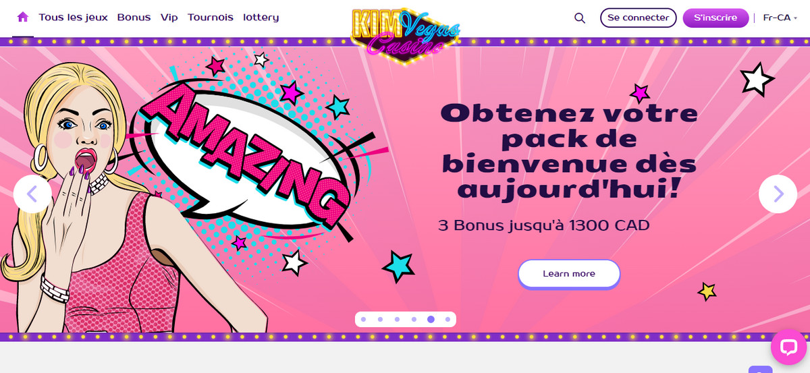Select the second carousel dot
The image size is (810, 373).
pyautogui.click(x=380, y=319)
